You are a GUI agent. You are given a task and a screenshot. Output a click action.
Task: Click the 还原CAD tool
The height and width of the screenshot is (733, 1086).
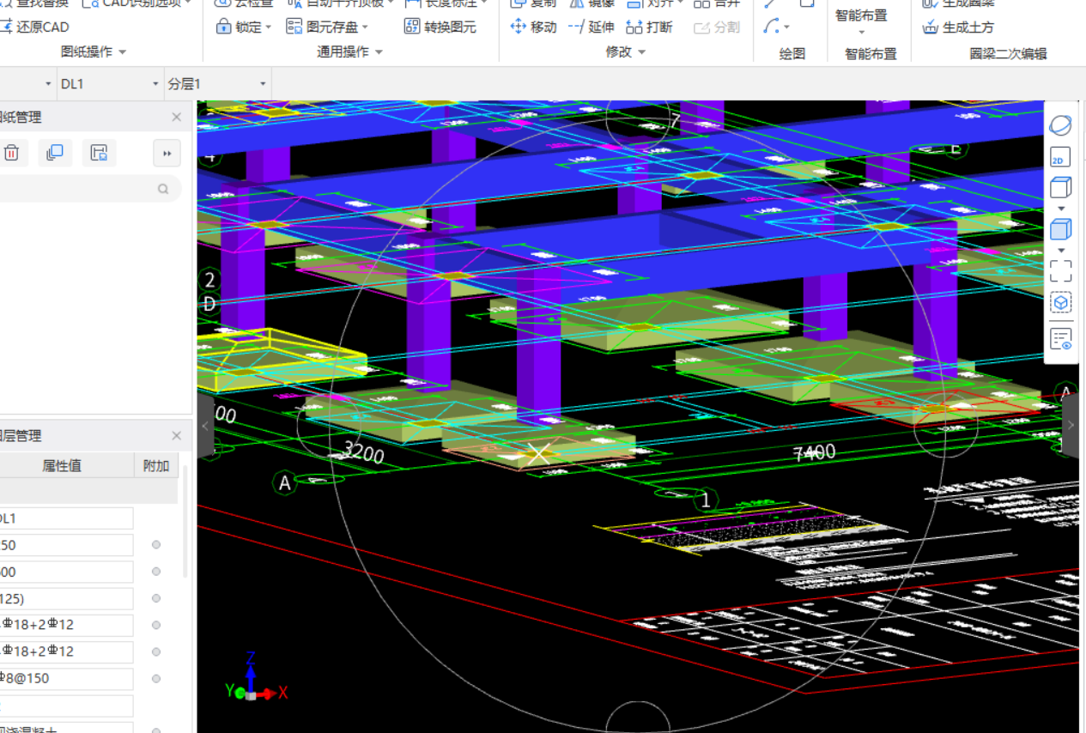[34, 27]
